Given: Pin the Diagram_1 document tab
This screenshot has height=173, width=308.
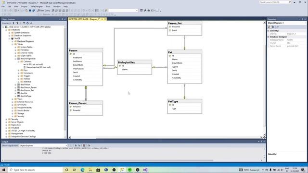Looking at the screenshot, I should pos(102,19).
